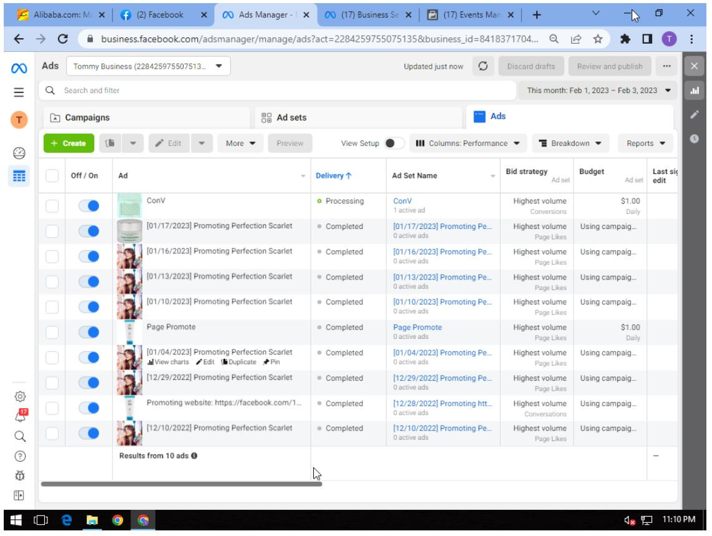The image size is (712, 536).
Task: Click the Edit button in toolbar
Action: [x=169, y=144]
